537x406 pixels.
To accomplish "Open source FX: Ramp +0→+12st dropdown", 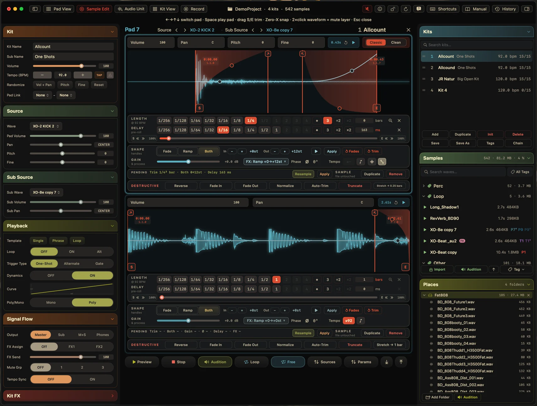I will pyautogui.click(x=266, y=162).
